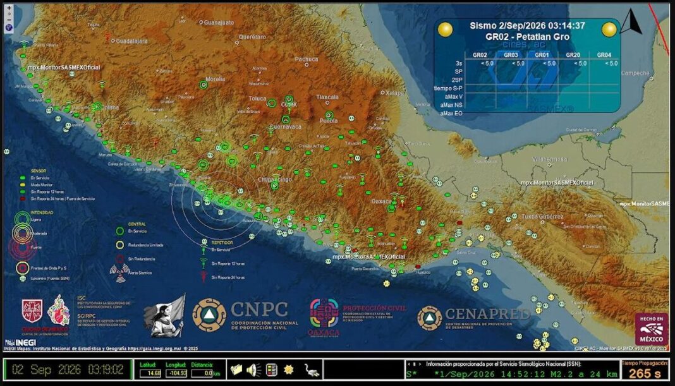Click the Toluca central station circle marker
Image resolution: width=675 pixels, height=386 pixels.
pyautogui.click(x=272, y=103)
